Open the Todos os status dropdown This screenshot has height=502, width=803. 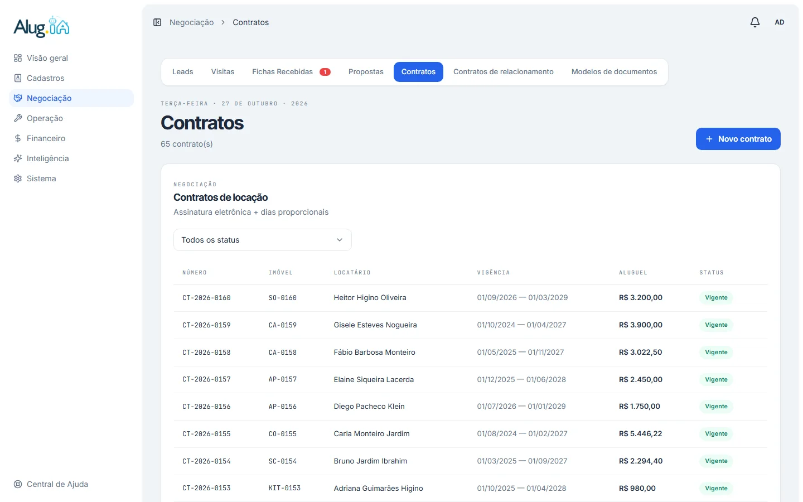click(x=263, y=240)
